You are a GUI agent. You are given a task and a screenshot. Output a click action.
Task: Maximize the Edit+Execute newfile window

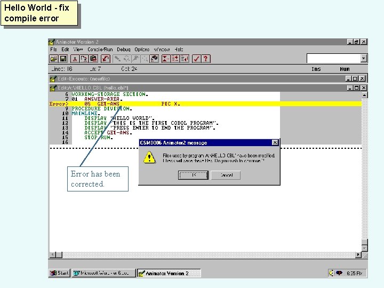click(x=355, y=78)
